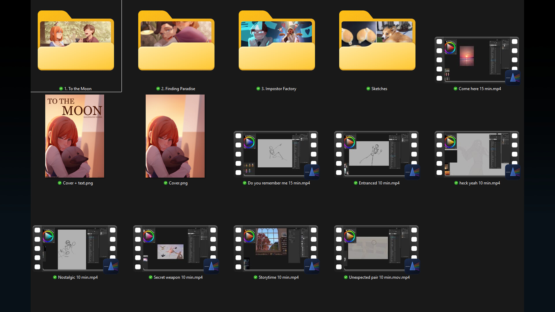The image size is (555, 312).
Task: Click the 'Unexpected pair 10 min.mov.mp4' file name
Action: point(379,277)
